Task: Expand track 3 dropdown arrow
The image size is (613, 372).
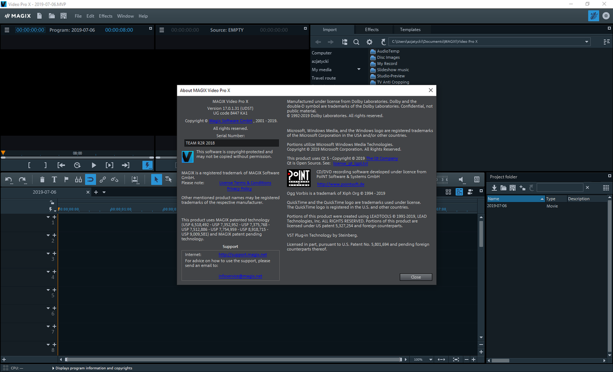Action: (x=48, y=253)
